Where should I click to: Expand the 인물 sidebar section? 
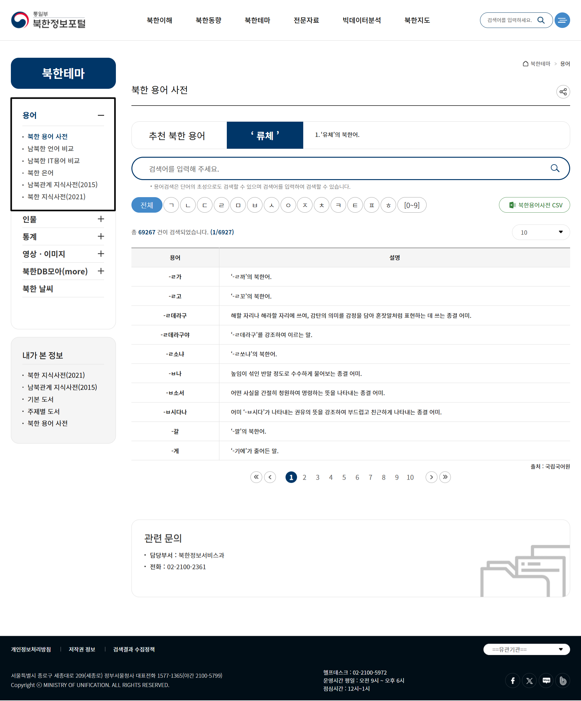coord(101,219)
